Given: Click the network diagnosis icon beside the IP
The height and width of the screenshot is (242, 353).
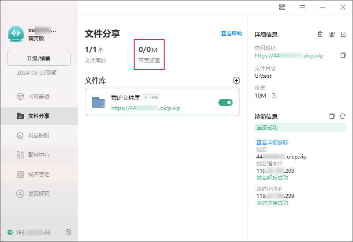Looking at the screenshot, I should tap(68, 232).
